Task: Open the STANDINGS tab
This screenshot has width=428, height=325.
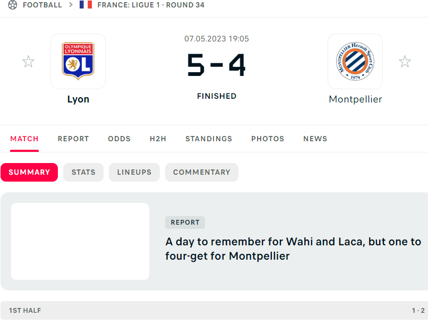Action: [209, 139]
